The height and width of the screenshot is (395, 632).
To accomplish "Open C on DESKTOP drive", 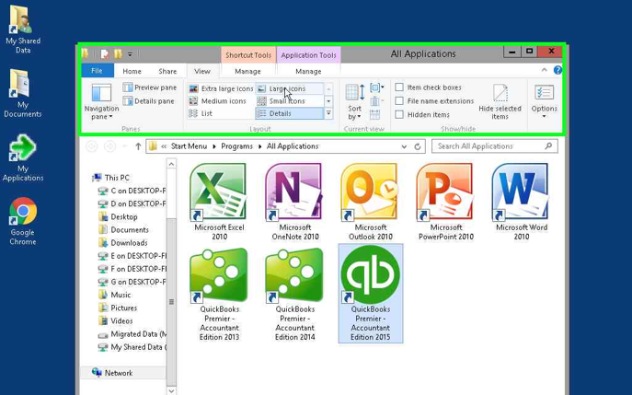I will (132, 191).
